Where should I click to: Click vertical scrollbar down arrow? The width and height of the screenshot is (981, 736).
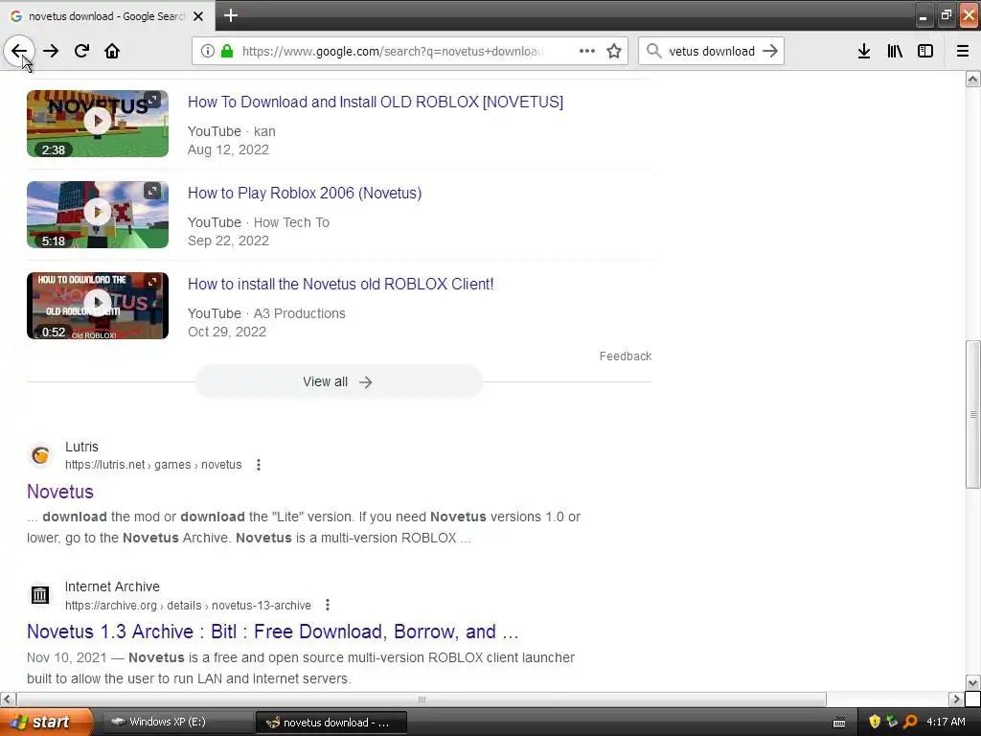973,682
